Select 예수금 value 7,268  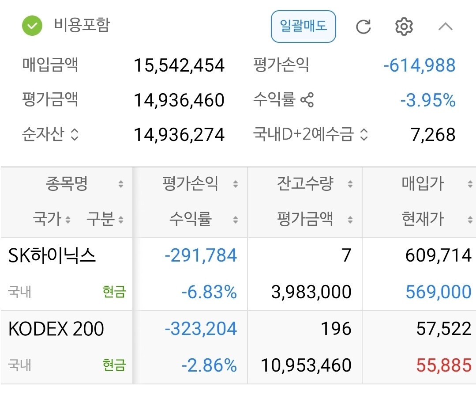point(433,135)
